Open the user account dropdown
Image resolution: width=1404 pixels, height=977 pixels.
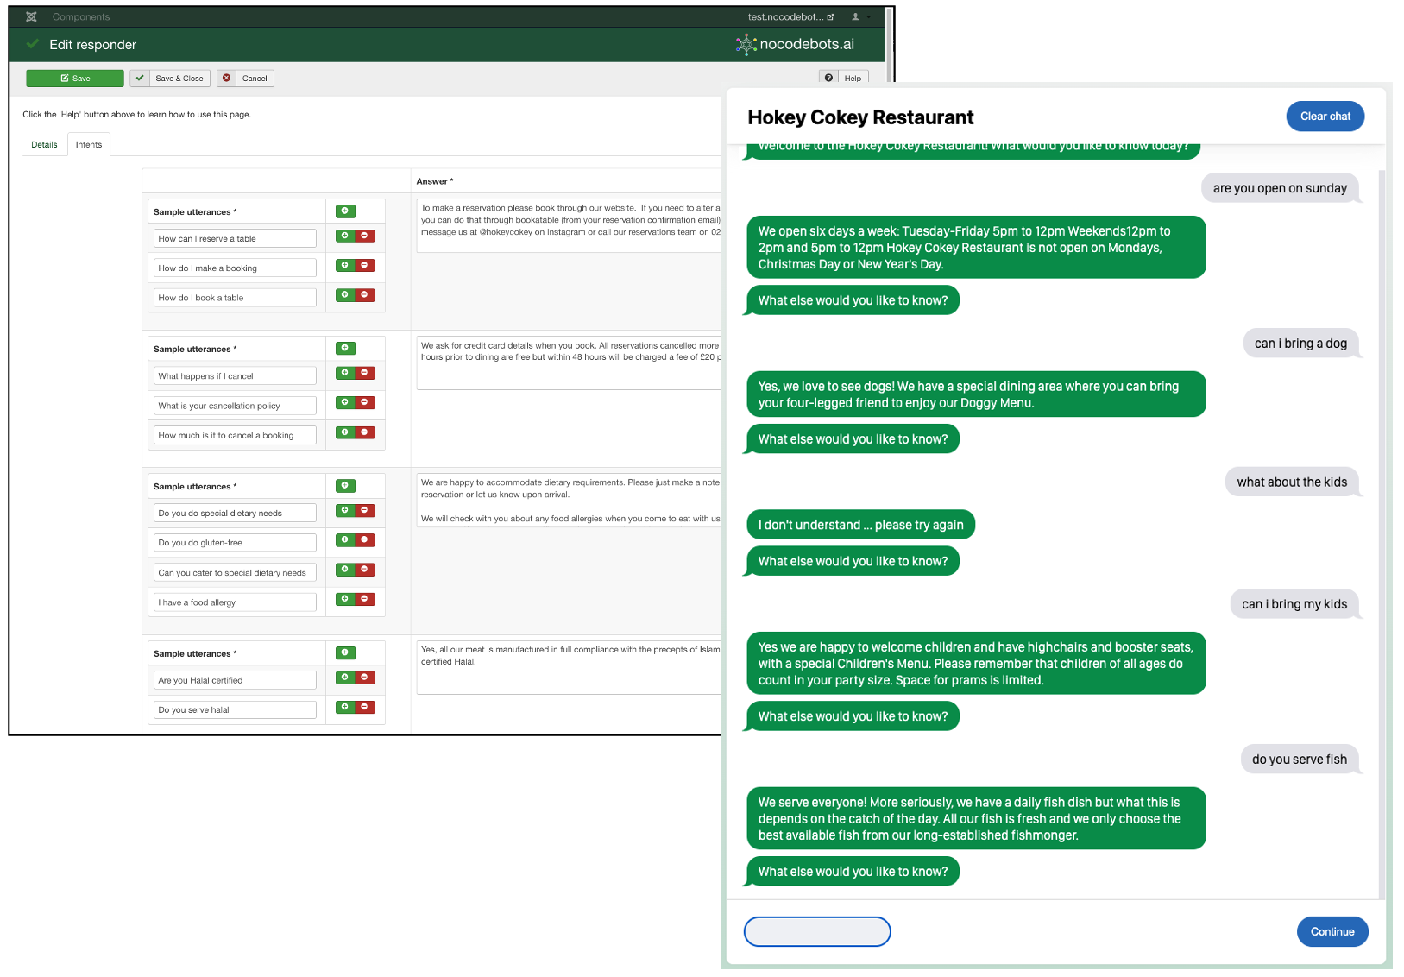pyautogui.click(x=859, y=16)
